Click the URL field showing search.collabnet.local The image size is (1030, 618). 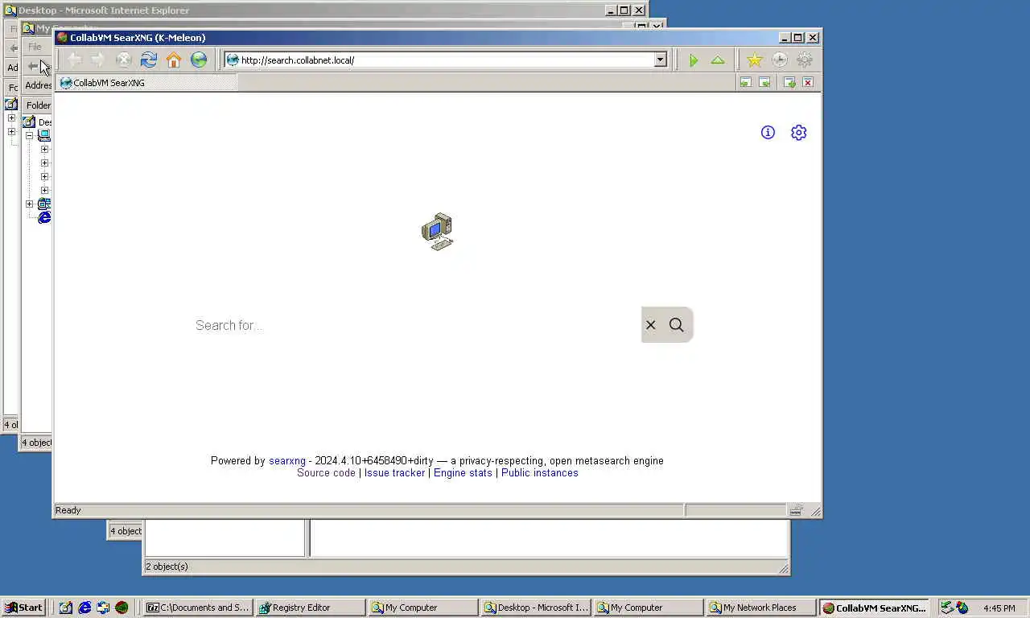(x=446, y=60)
